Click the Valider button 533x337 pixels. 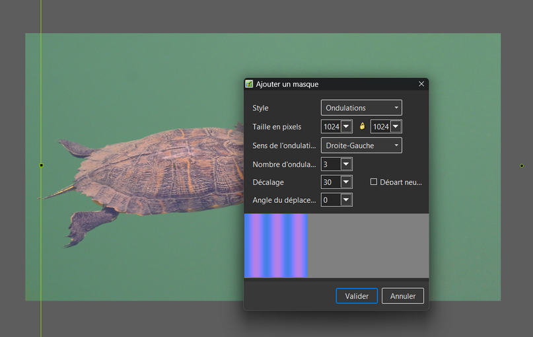coord(357,296)
